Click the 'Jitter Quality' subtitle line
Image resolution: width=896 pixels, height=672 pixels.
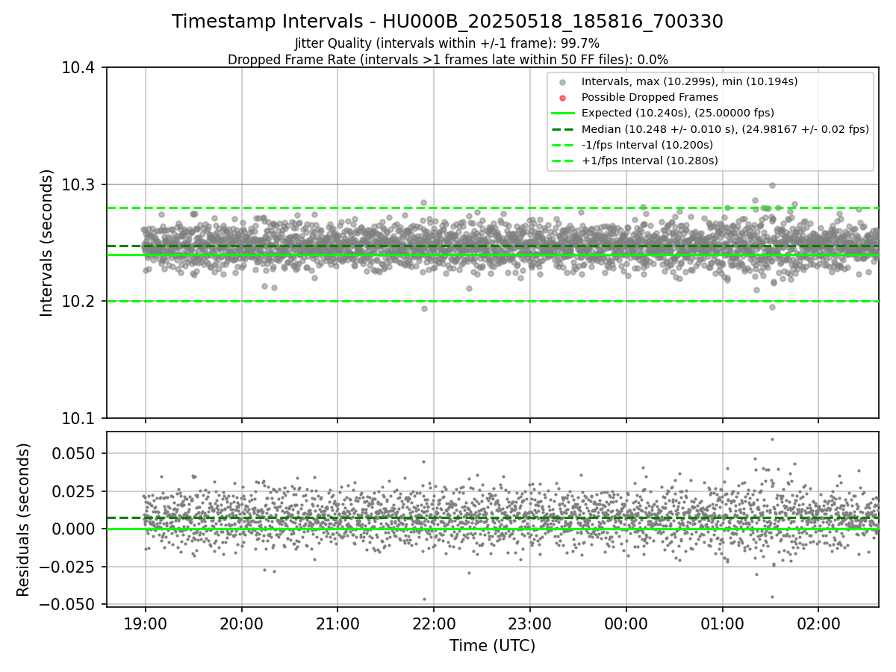pos(447,43)
